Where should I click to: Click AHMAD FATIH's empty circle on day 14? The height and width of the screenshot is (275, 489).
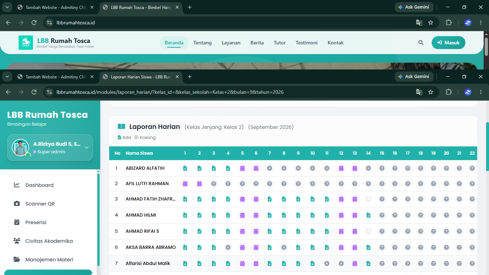(x=368, y=199)
